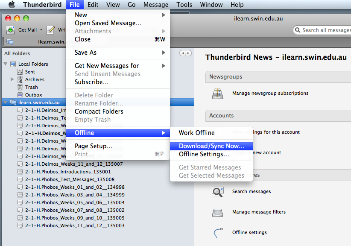351x246 pixels.
Task: Click the ilearn.swin.edu.au news account icon
Action: (x=13, y=102)
